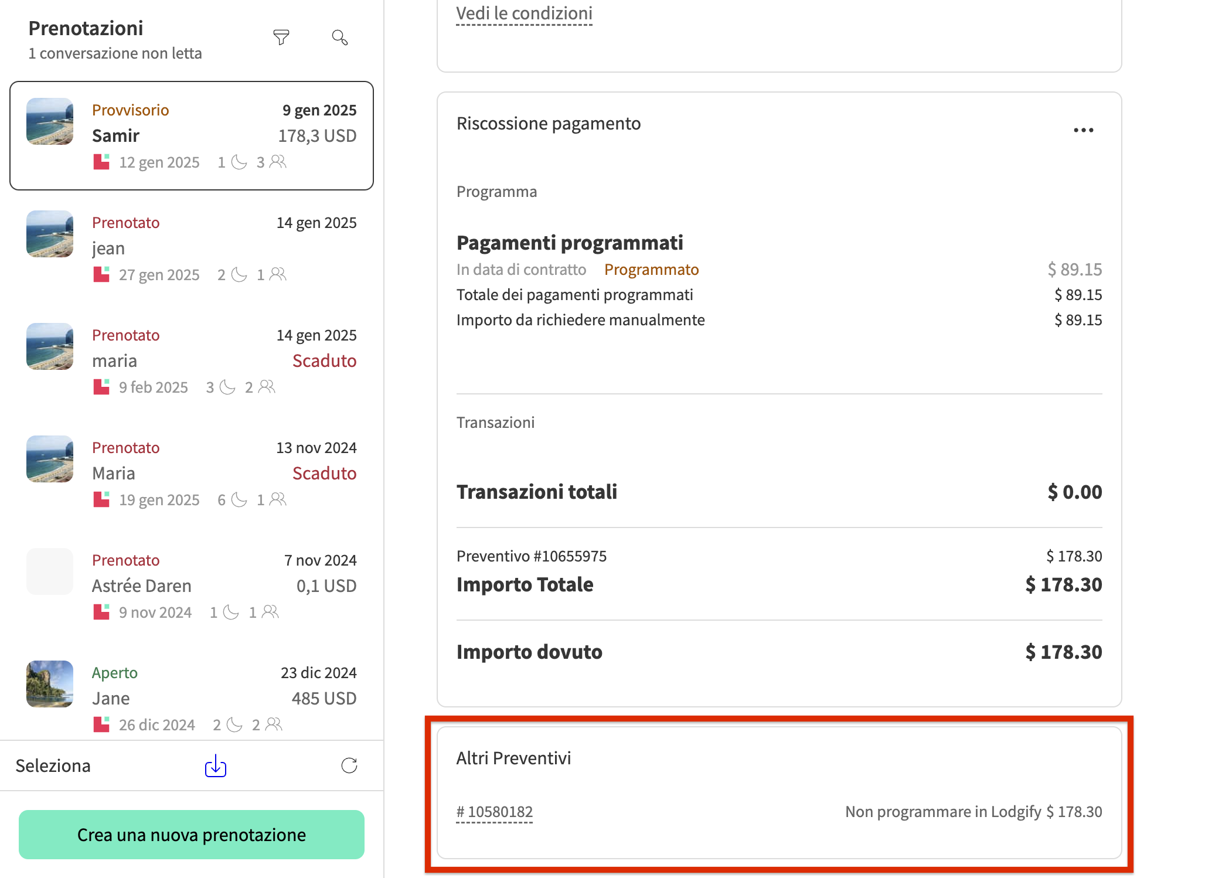Click the moon icon on Astrée Daren's booking

click(231, 612)
